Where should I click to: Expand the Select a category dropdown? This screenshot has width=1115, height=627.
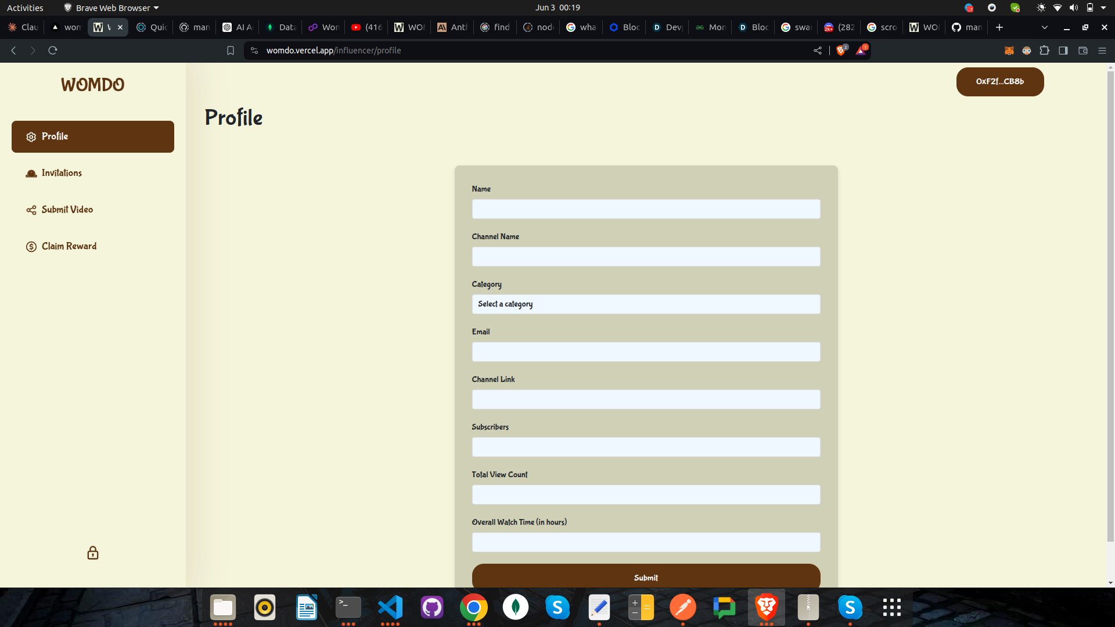pyautogui.click(x=646, y=304)
